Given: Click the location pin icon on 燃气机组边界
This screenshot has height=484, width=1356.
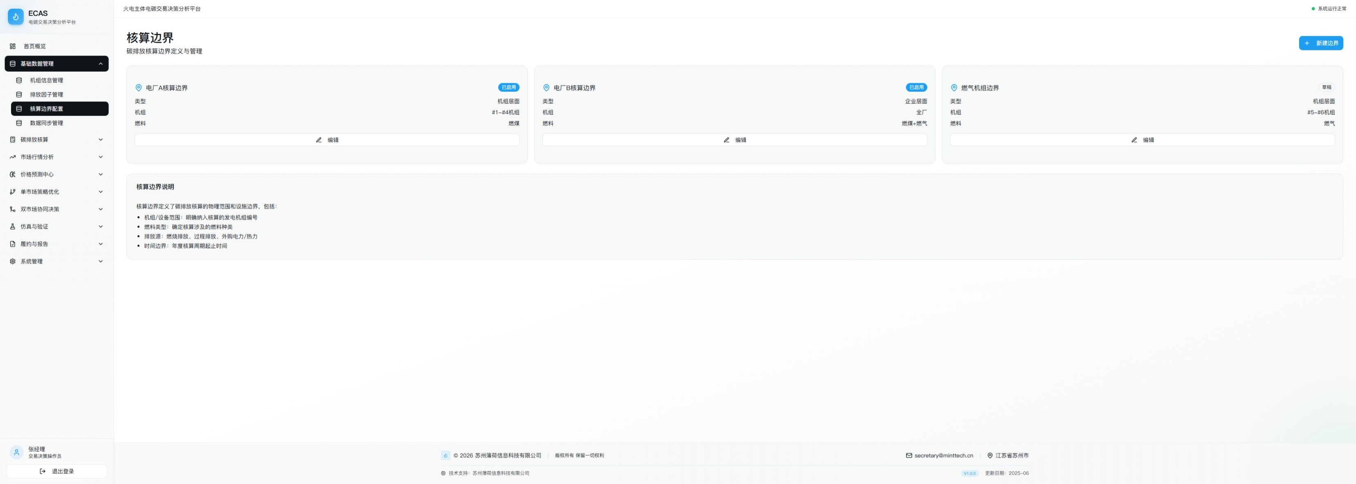Looking at the screenshot, I should [954, 88].
